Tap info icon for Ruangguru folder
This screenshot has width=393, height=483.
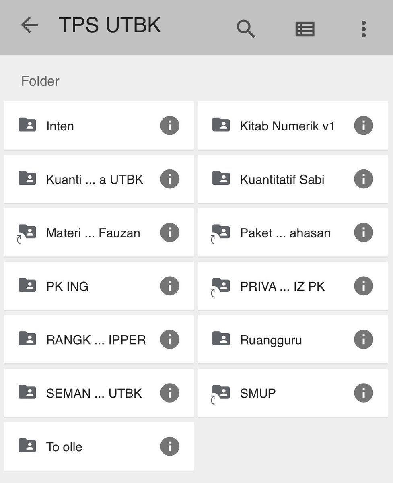[364, 340]
